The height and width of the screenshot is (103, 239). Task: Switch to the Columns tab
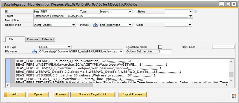(32, 39)
